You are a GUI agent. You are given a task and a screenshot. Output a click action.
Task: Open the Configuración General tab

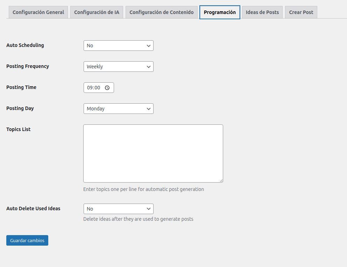(x=38, y=12)
